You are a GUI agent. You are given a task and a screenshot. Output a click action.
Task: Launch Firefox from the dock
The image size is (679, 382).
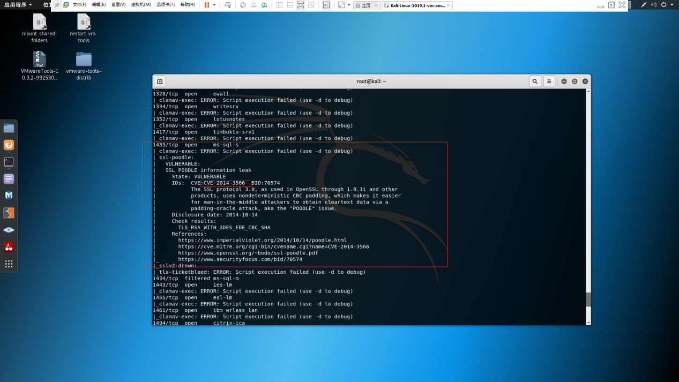(9, 145)
